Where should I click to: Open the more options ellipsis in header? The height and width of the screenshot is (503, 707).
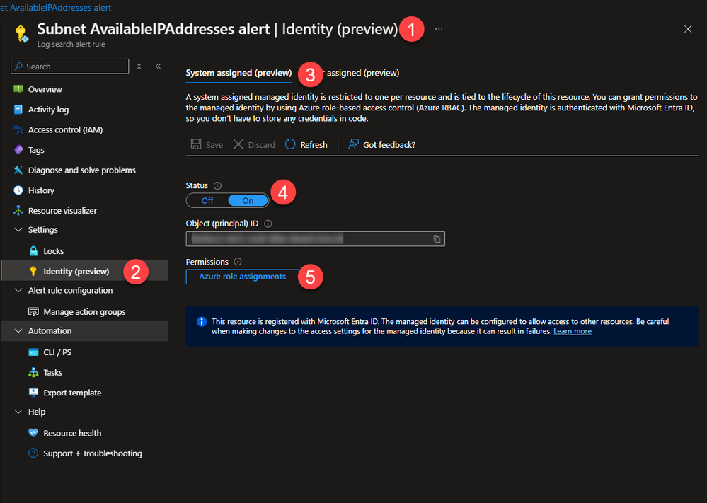coord(439,29)
